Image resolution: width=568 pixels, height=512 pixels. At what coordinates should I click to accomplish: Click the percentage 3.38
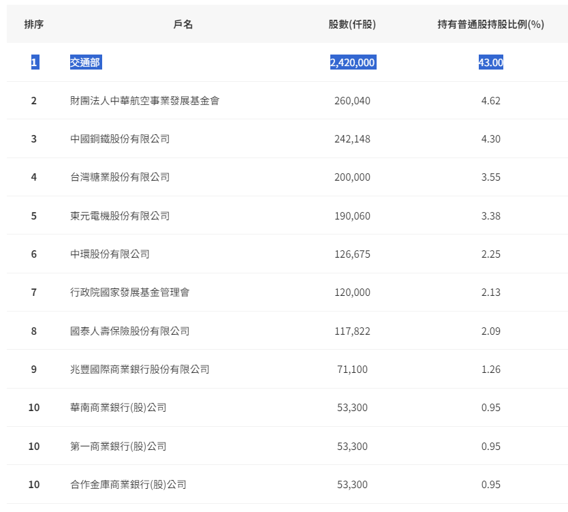click(491, 215)
